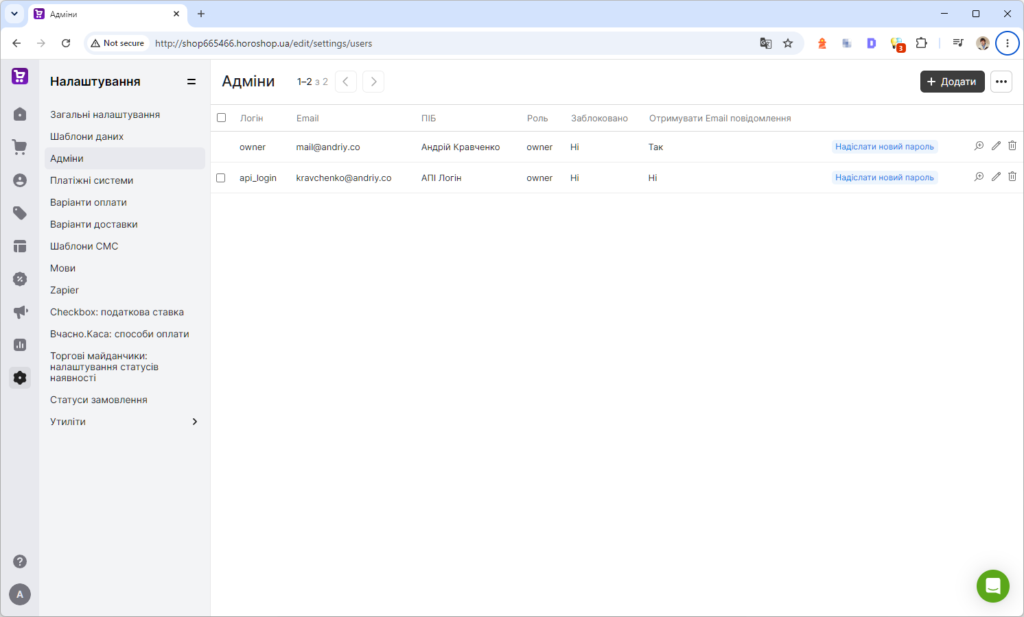Toggle the select-all checkbox in table header
The image size is (1024, 617).
tap(221, 118)
